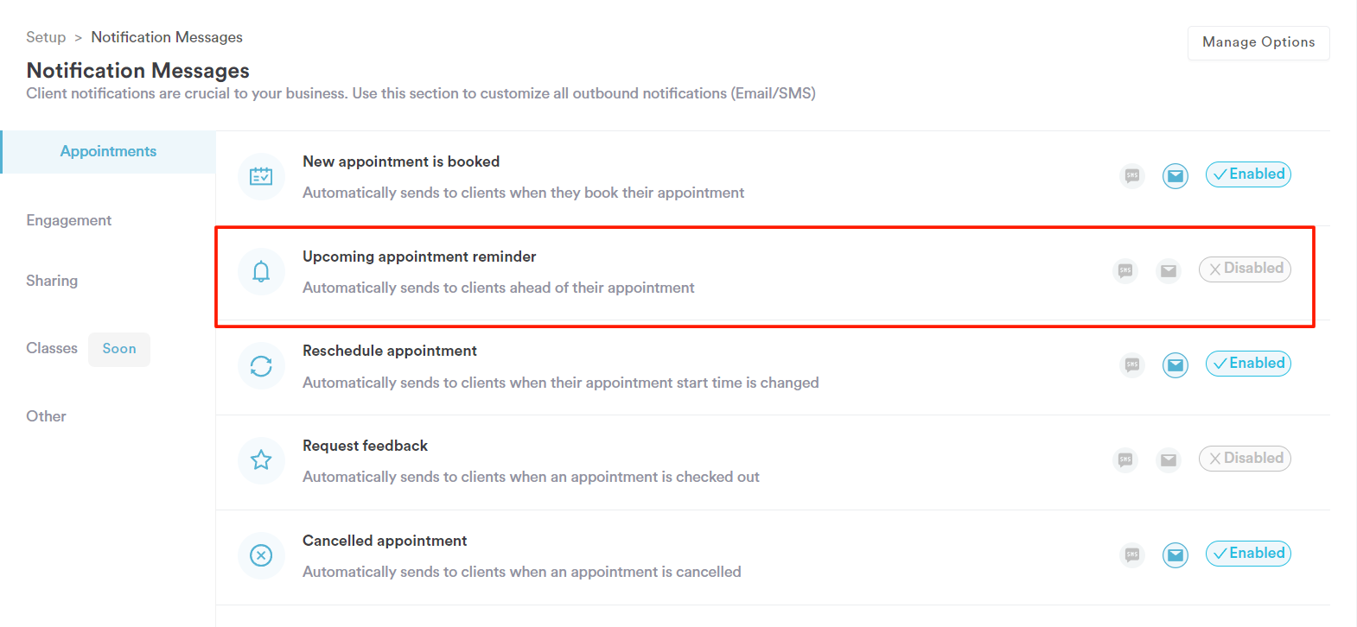Toggle Enabled status for Cancelled appointment
The height and width of the screenshot is (627, 1357).
pos(1248,554)
